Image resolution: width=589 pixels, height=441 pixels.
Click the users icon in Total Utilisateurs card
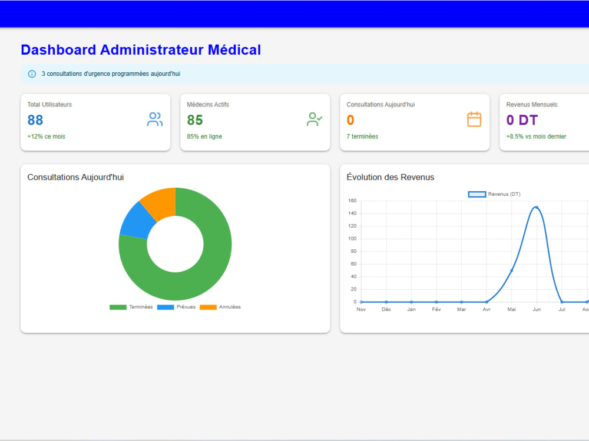click(155, 119)
